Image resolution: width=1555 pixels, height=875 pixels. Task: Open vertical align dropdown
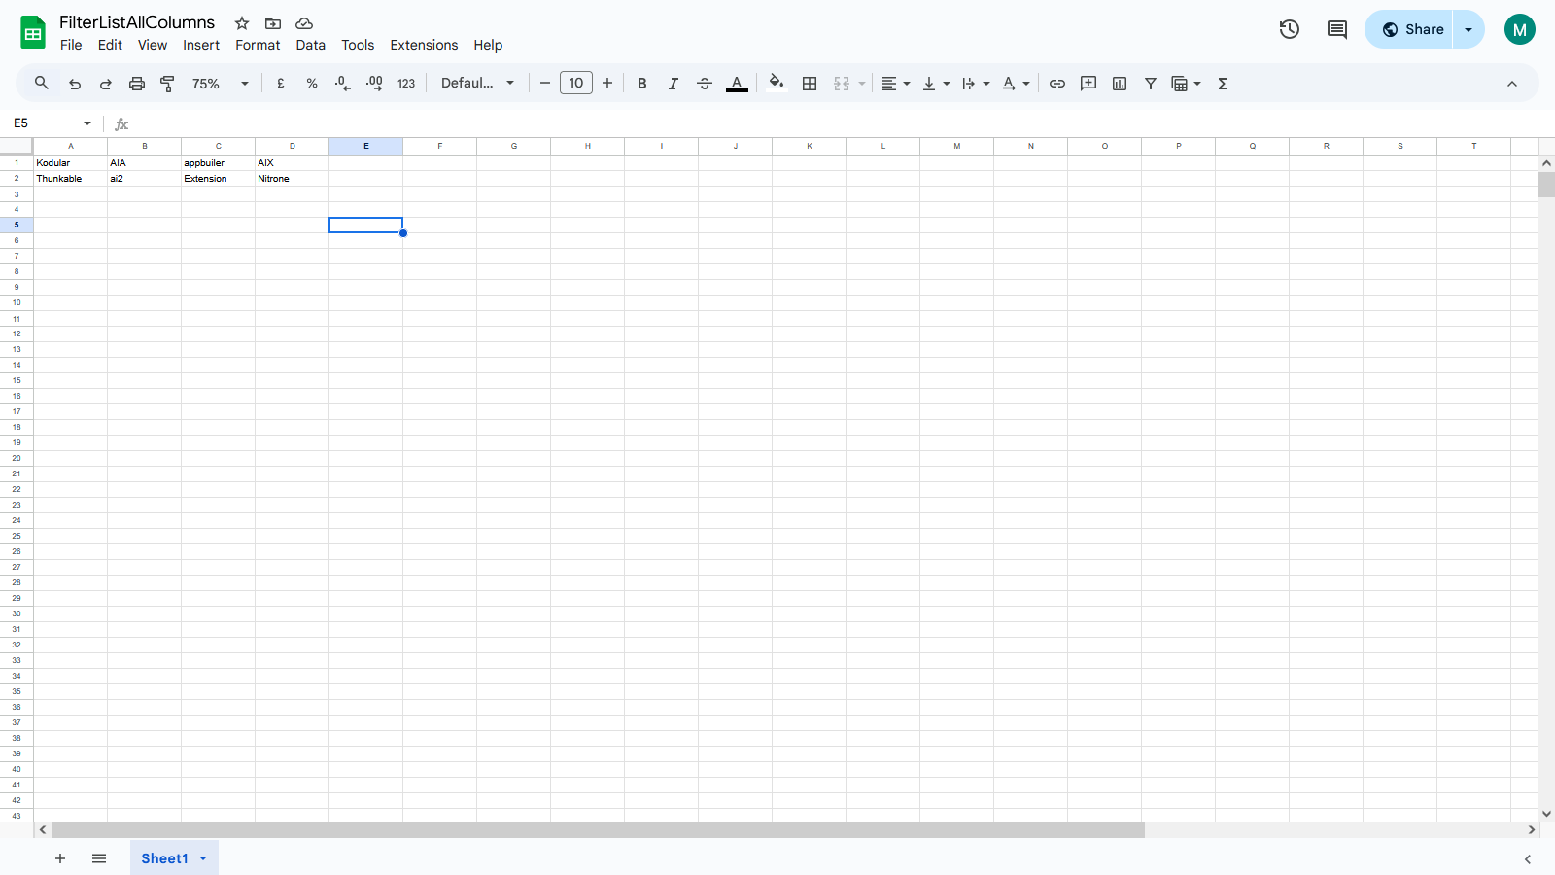coord(936,84)
